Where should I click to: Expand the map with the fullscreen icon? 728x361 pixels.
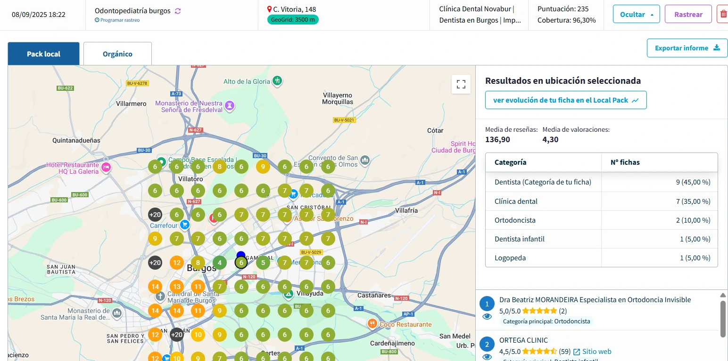pos(461,85)
